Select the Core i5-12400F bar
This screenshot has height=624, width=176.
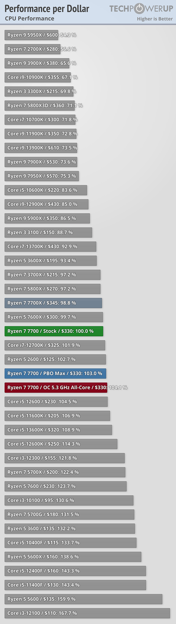(75, 571)
